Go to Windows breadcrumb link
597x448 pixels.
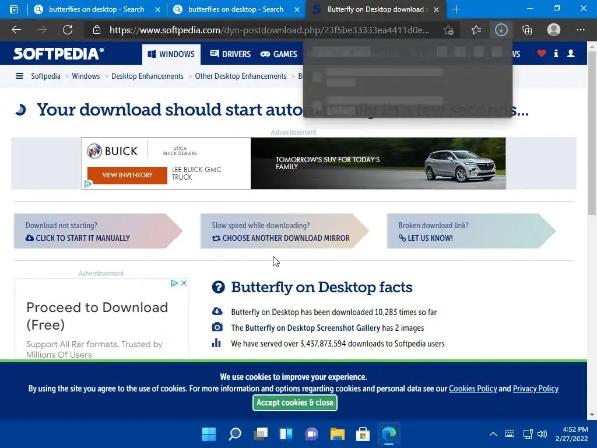[x=86, y=76]
